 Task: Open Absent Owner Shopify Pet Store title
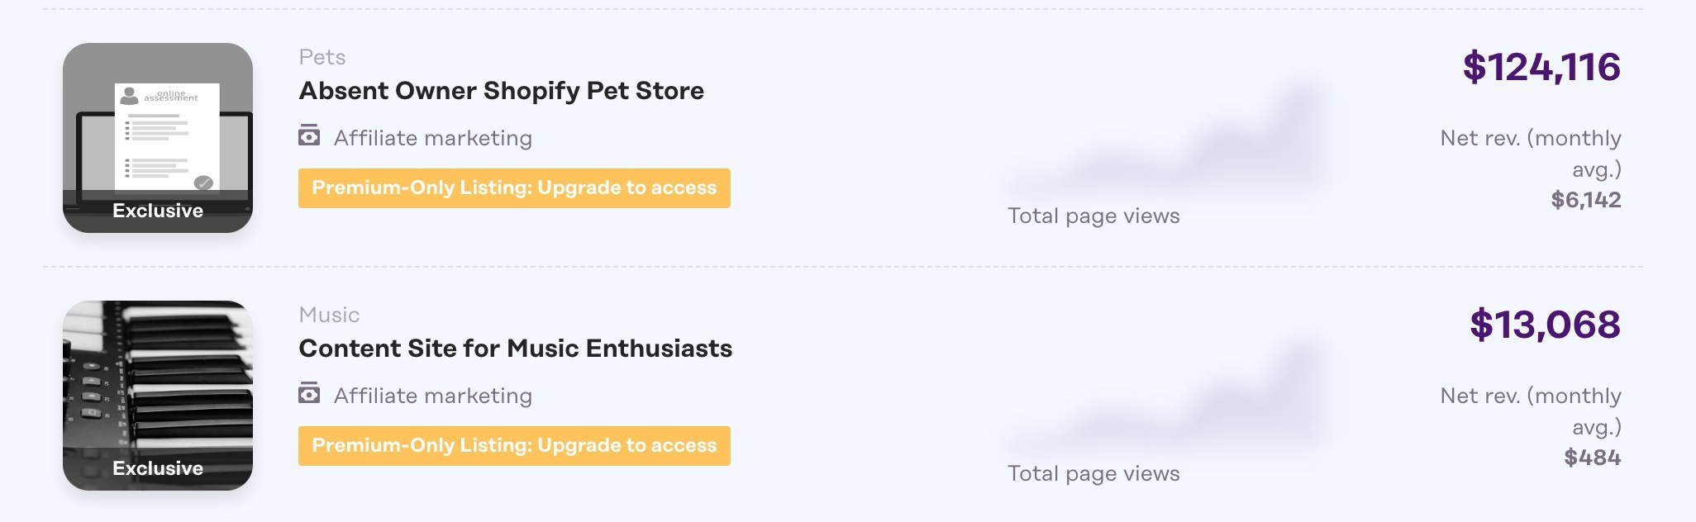click(501, 91)
